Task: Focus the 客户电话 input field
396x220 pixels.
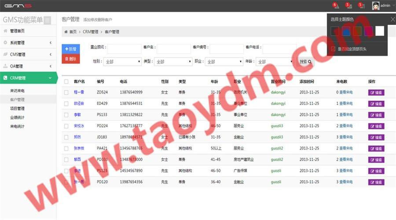Action: pos(279,49)
